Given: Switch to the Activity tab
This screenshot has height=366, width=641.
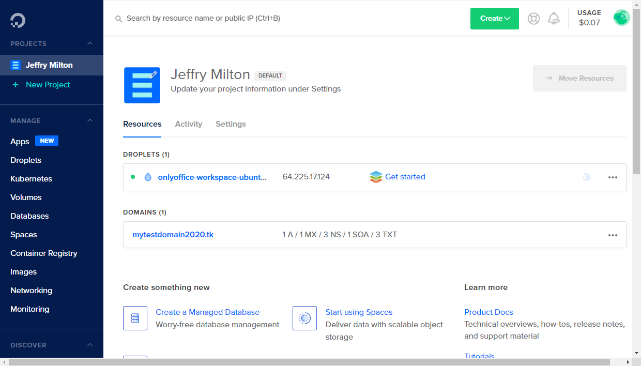Looking at the screenshot, I should tap(188, 124).
